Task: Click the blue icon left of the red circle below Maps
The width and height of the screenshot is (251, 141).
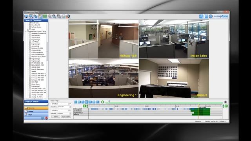Action: (x=42, y=118)
